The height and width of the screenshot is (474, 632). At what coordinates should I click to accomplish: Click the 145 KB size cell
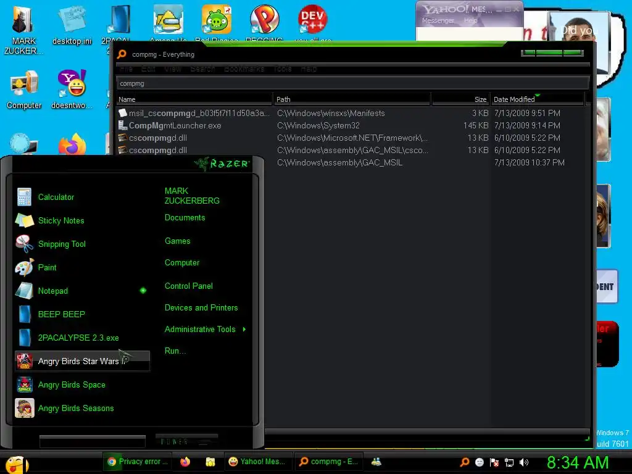(x=476, y=125)
